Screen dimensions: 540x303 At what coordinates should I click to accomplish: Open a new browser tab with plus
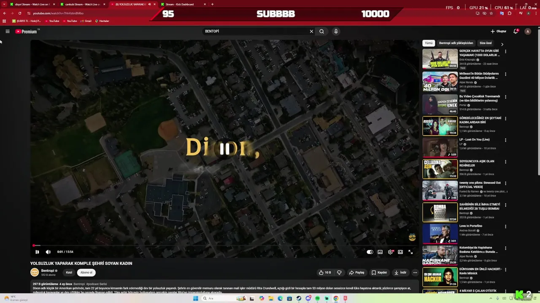coord(212,4)
